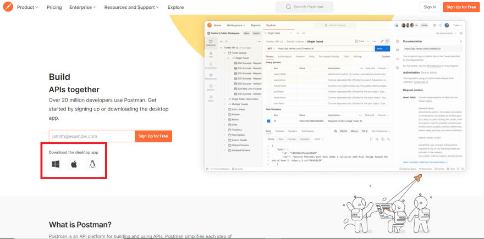The image size is (484, 239).
Task: Open Environments in the app preview sidebar
Action: pyautogui.click(x=211, y=65)
